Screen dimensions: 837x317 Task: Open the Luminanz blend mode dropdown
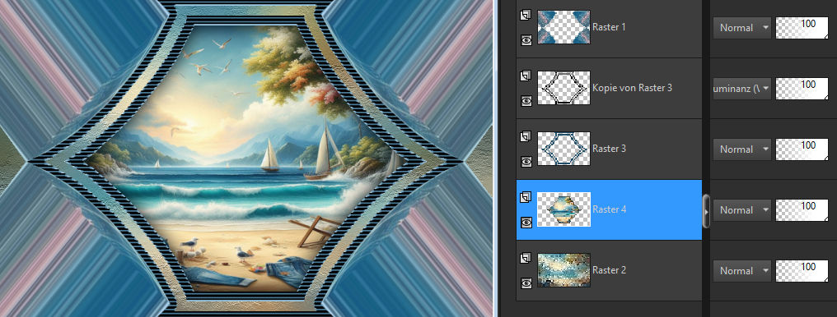click(x=742, y=89)
